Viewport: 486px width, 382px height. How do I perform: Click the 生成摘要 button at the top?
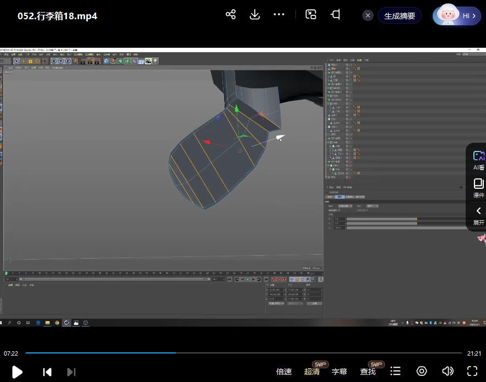tap(400, 15)
